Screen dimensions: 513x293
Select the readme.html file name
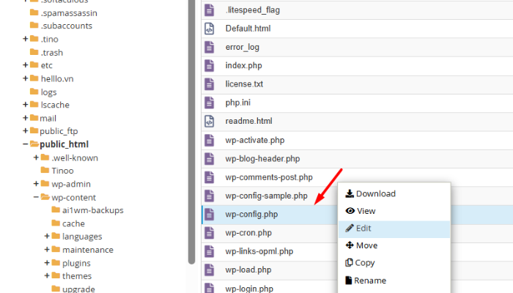248,122
